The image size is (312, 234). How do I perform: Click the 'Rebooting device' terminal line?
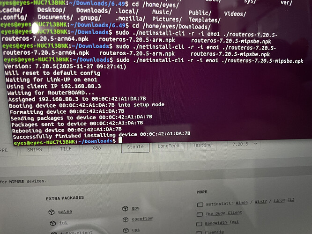point(67,130)
